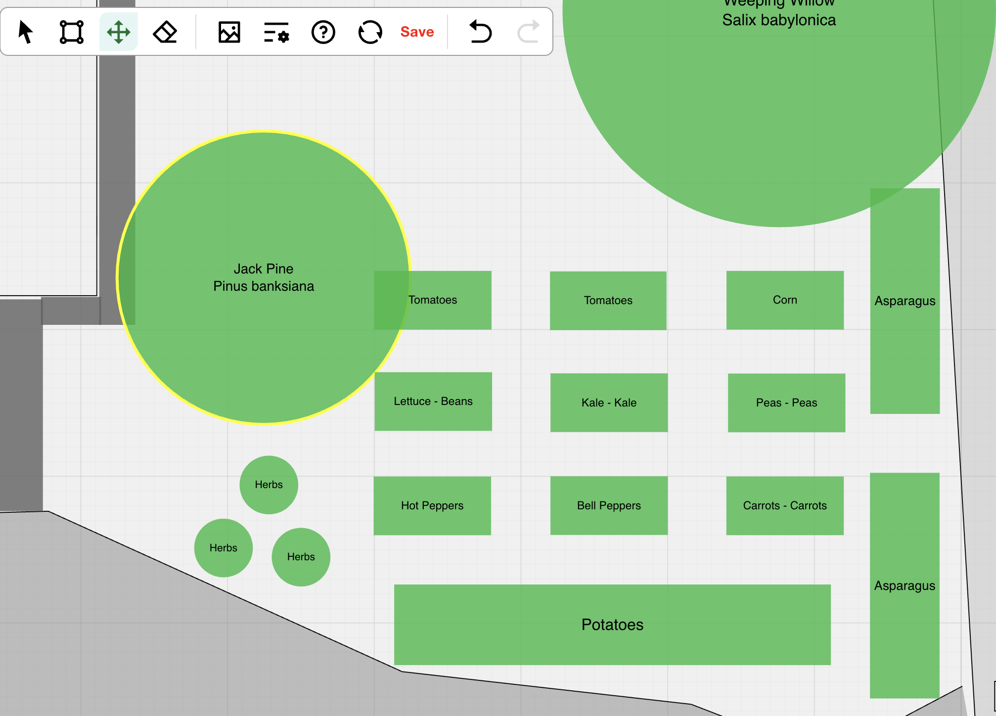The image size is (996, 716).
Task: Open the help question mark
Action: click(323, 32)
